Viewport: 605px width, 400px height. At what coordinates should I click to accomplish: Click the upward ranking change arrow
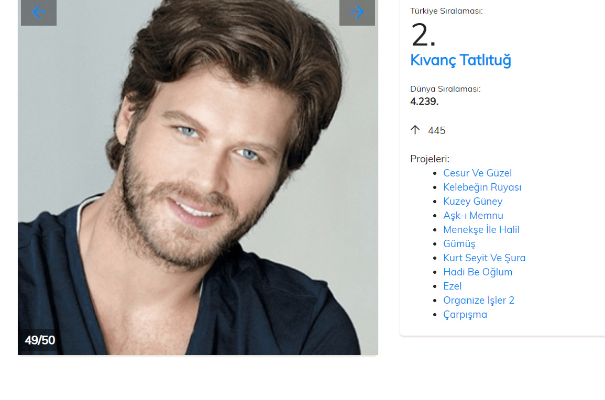(415, 130)
